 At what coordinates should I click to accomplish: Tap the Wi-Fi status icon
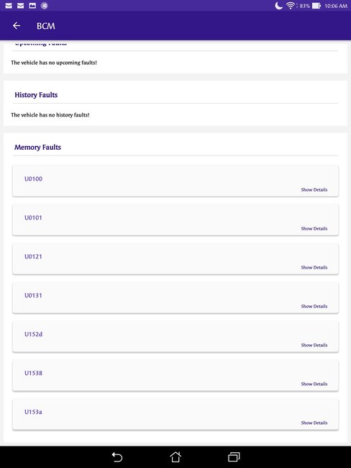pyautogui.click(x=291, y=5)
